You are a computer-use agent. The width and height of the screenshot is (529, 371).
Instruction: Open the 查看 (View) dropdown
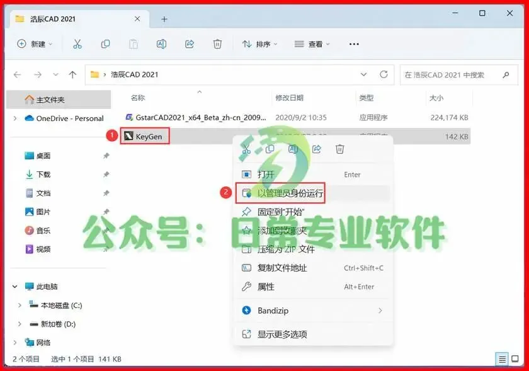tap(312, 44)
